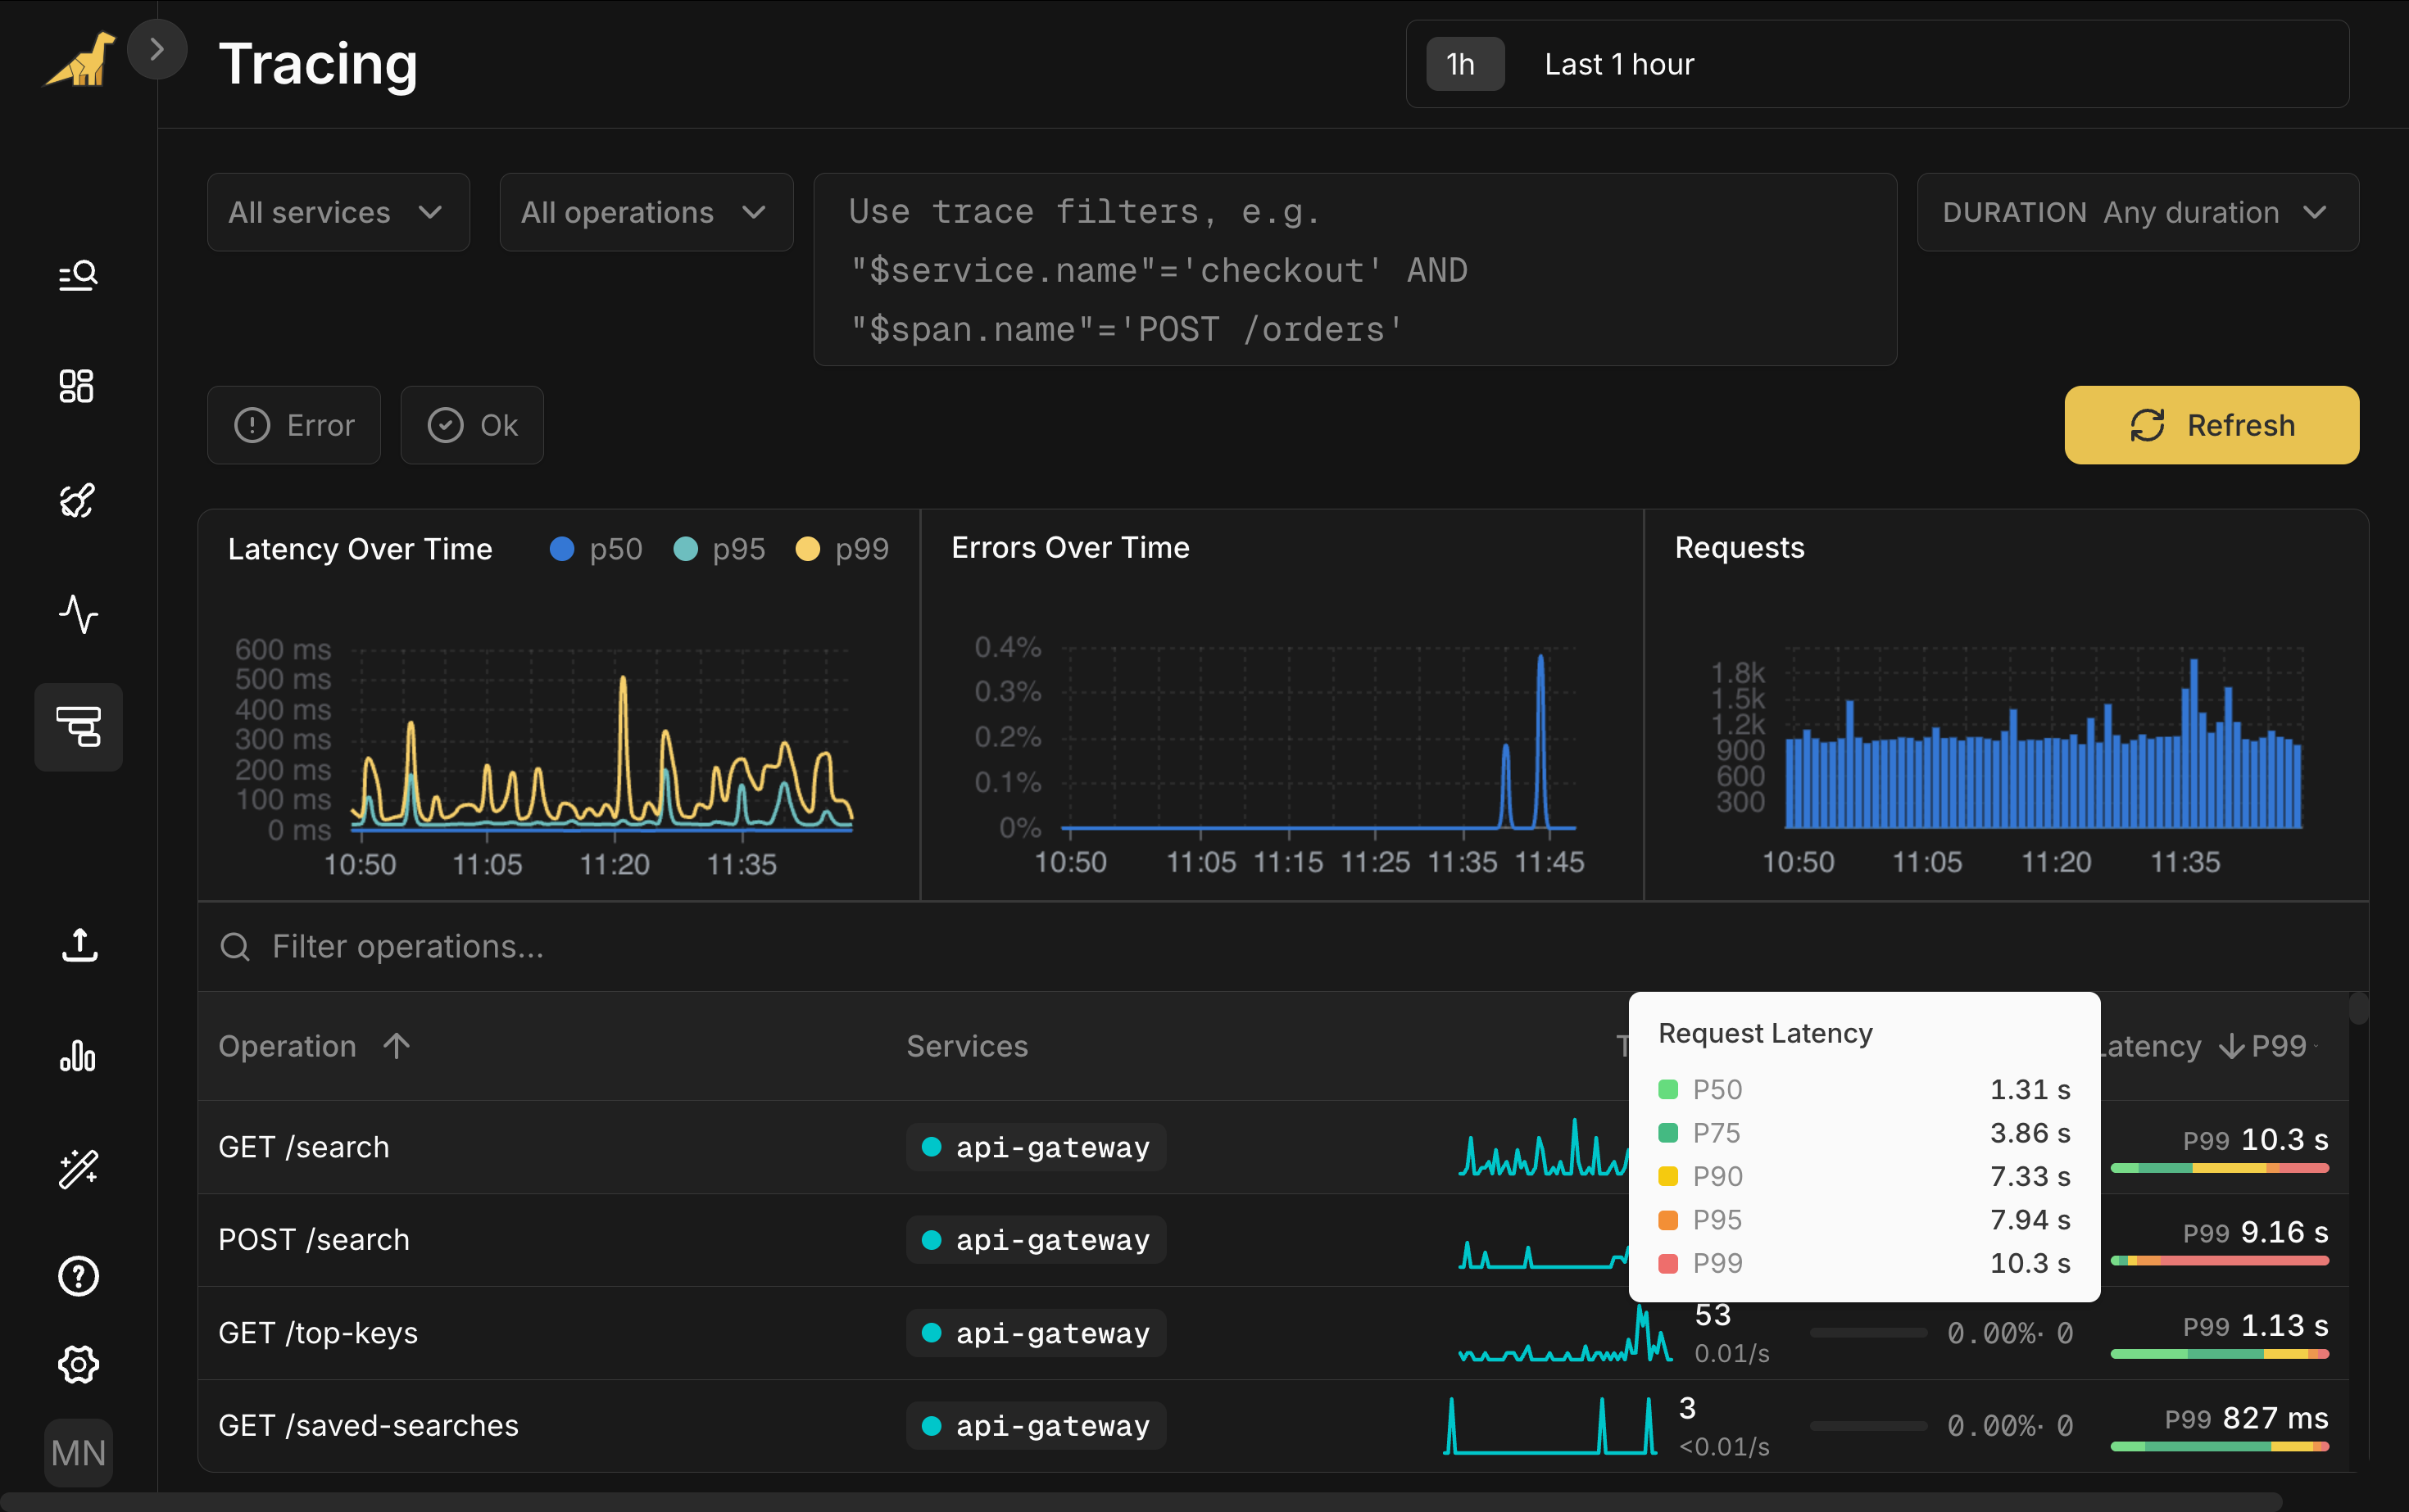This screenshot has width=2409, height=1512.
Task: Expand the sidebar with the chevron button
Action: [x=157, y=49]
